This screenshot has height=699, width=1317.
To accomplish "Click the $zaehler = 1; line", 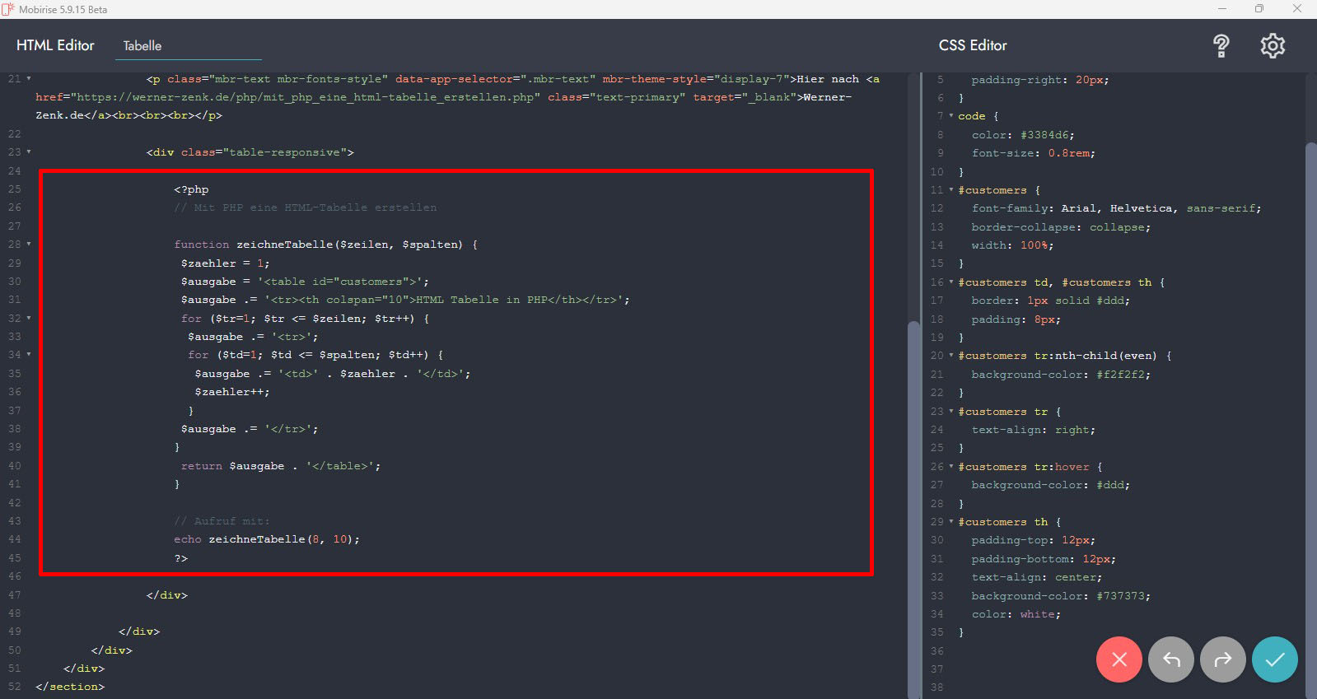I will [225, 263].
